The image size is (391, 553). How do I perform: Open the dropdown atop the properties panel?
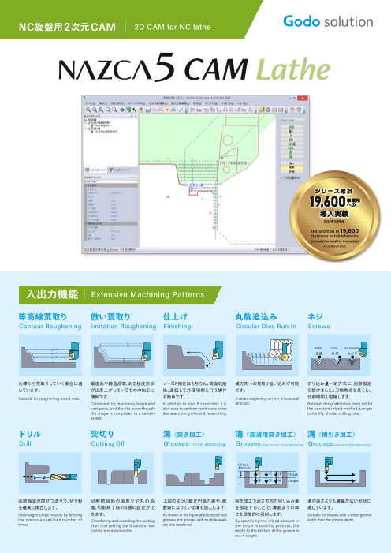click(x=136, y=181)
